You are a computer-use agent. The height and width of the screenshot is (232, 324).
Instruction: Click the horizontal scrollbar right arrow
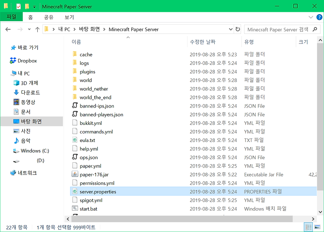coord(313,219)
